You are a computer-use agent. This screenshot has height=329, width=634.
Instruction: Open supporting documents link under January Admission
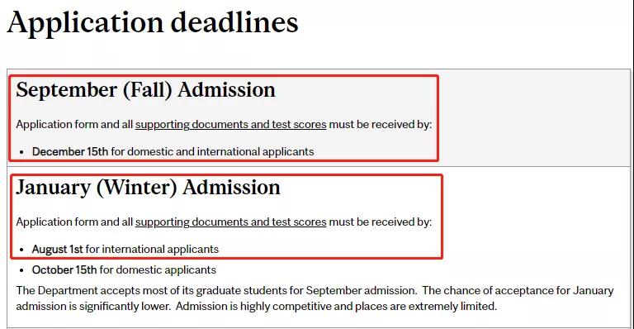230,222
